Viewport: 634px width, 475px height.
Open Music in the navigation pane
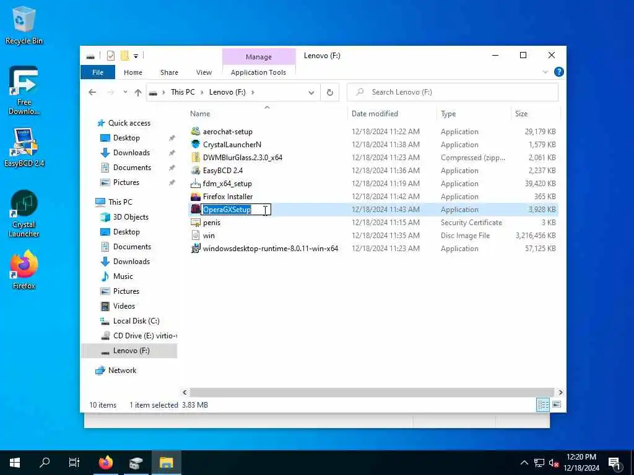pos(123,276)
